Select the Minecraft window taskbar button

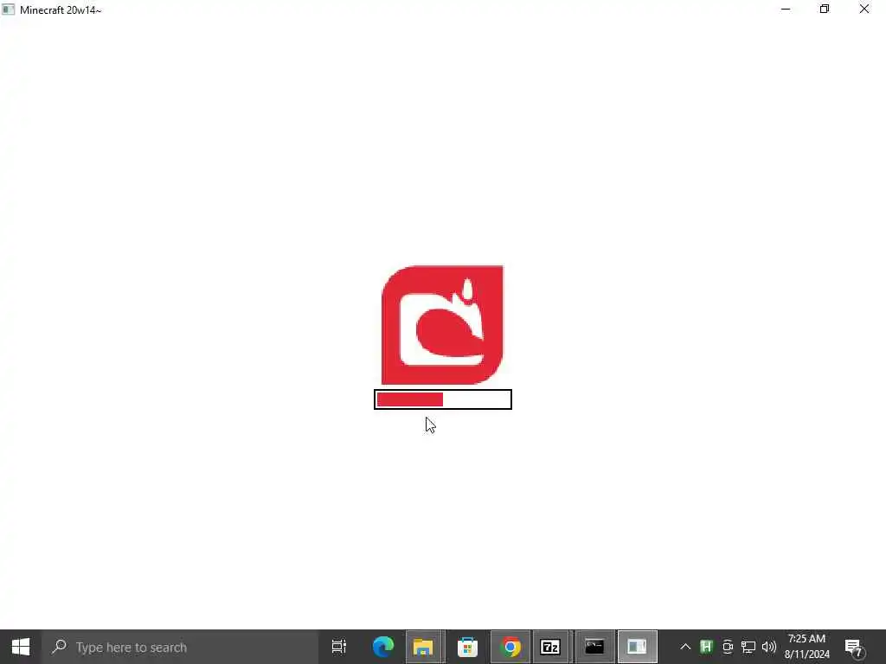tap(637, 647)
